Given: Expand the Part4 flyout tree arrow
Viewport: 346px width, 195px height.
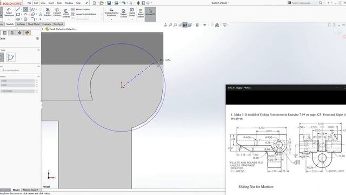Looking at the screenshot, I should click(x=42, y=29).
